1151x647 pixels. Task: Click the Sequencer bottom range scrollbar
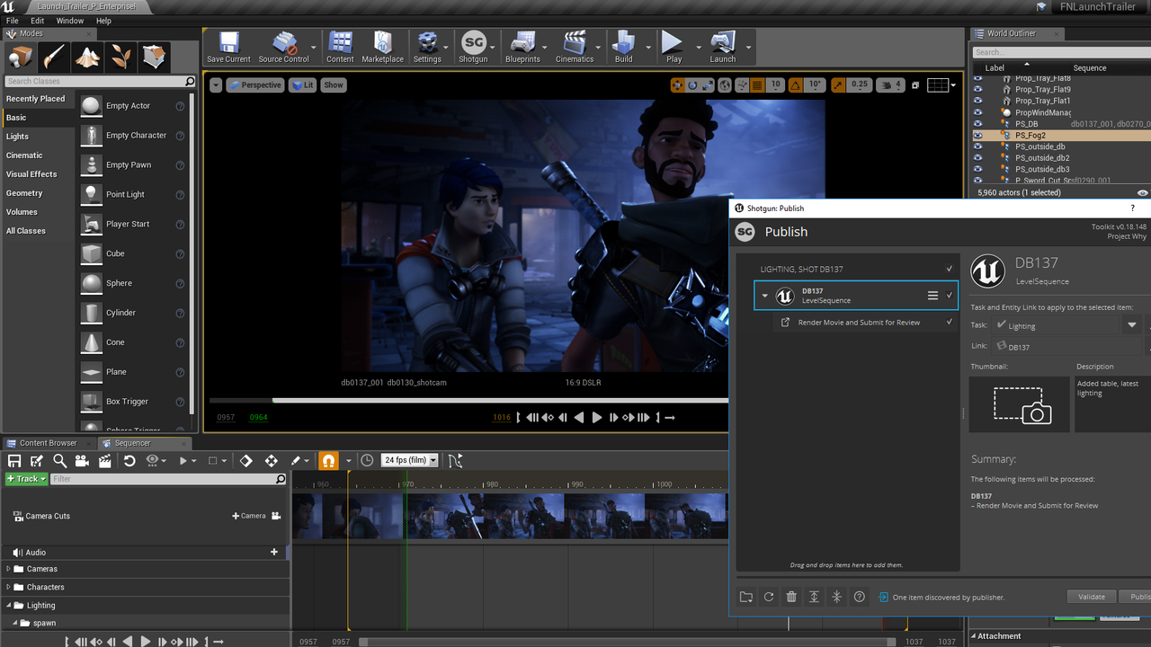click(628, 642)
